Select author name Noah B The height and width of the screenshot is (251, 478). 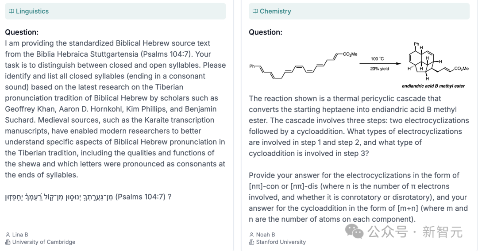click(266, 235)
